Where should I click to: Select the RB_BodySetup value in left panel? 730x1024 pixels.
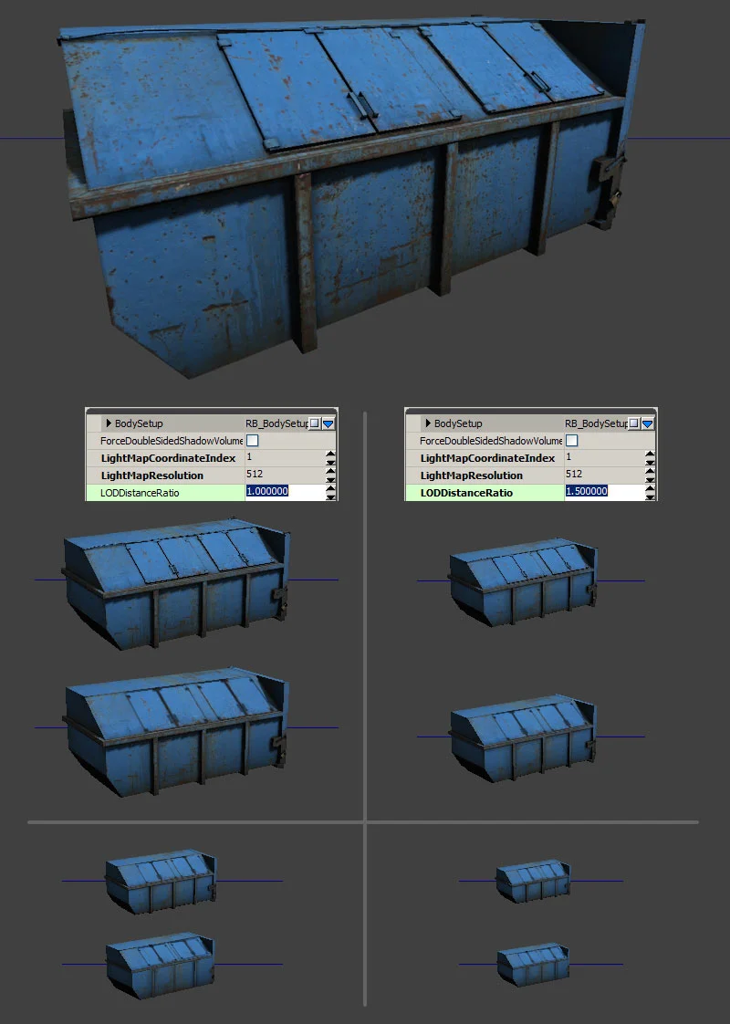[276, 423]
